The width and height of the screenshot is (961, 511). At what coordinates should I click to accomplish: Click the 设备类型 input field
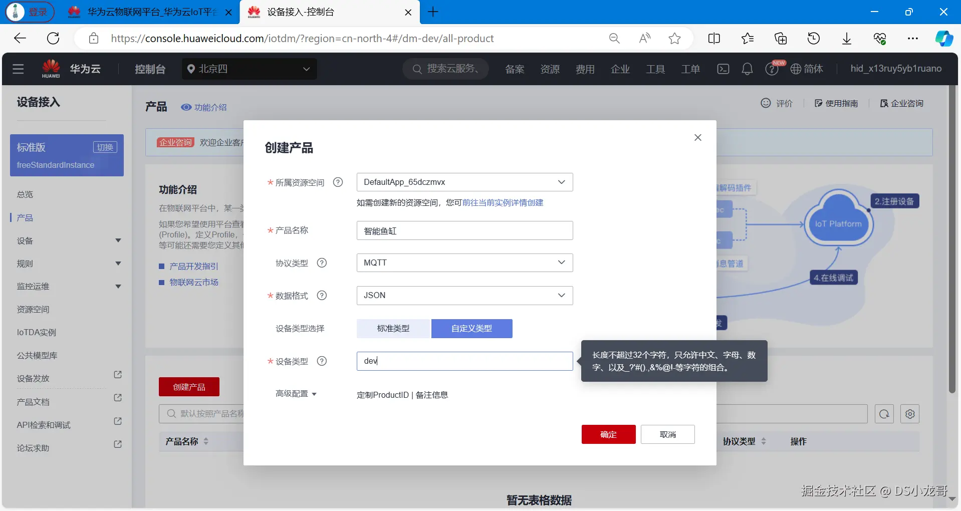[464, 361]
